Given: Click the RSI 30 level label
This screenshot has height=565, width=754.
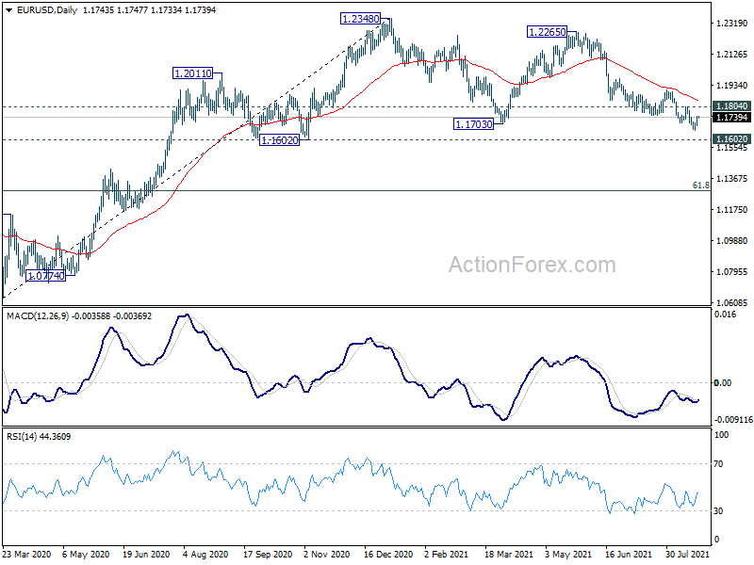Looking at the screenshot, I should coord(718,511).
